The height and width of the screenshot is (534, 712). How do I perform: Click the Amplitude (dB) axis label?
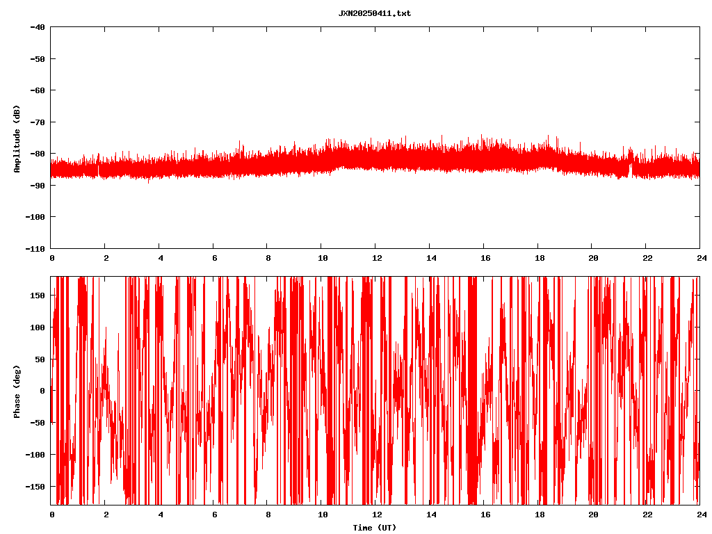(17, 139)
